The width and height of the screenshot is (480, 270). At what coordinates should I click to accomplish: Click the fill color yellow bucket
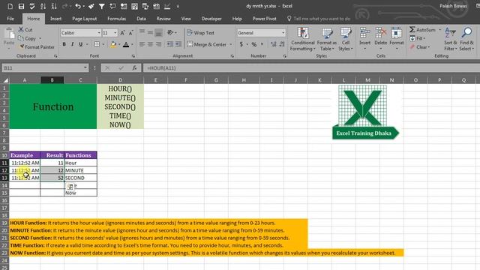[113, 44]
